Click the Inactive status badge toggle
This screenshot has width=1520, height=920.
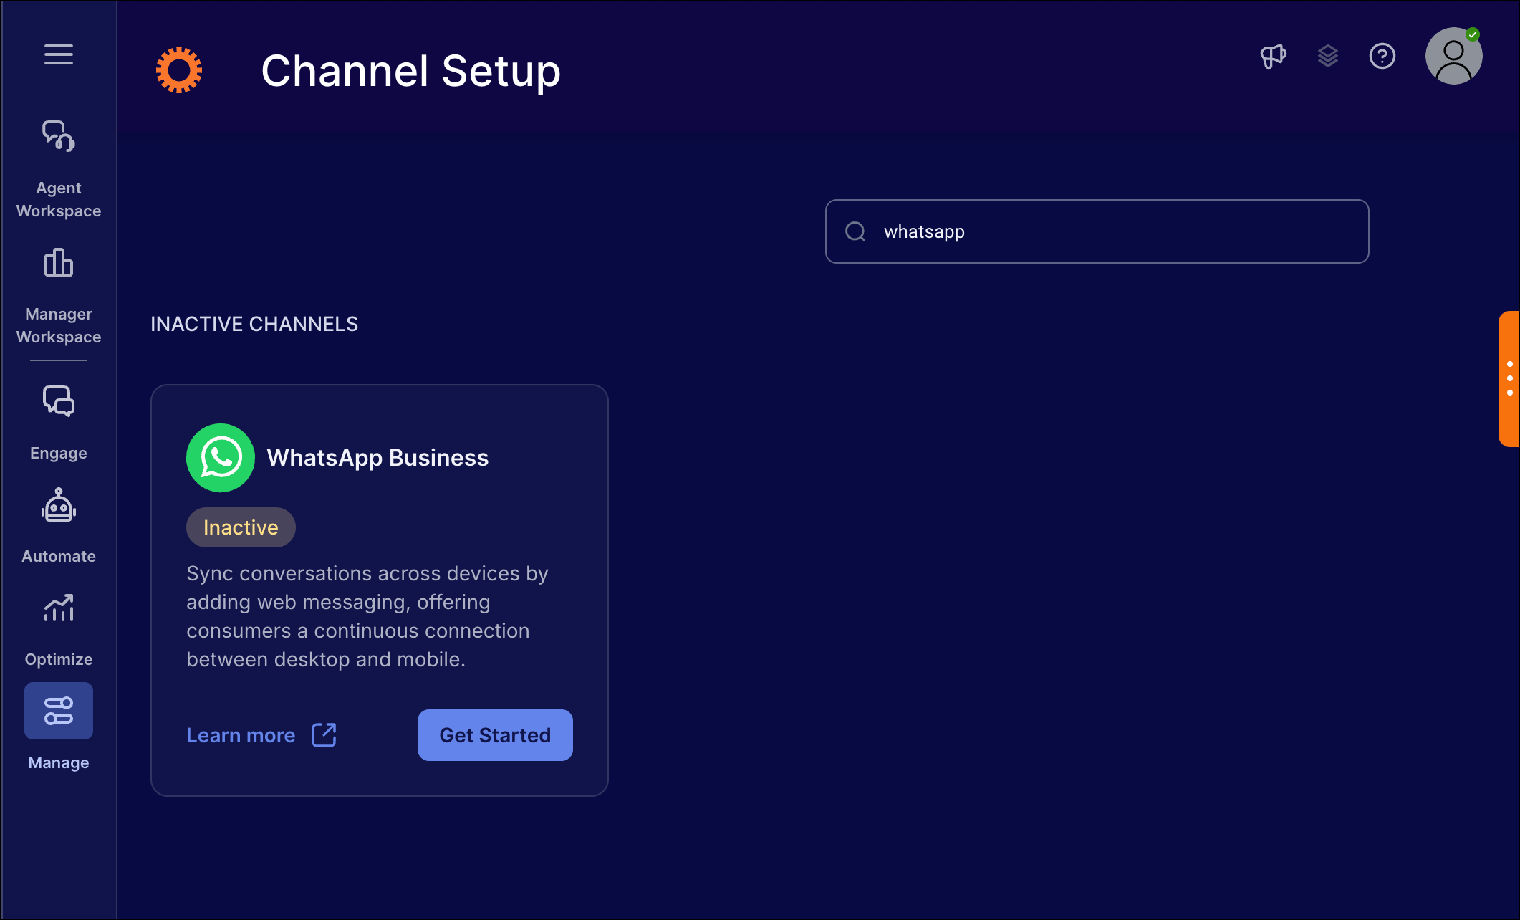pyautogui.click(x=240, y=527)
